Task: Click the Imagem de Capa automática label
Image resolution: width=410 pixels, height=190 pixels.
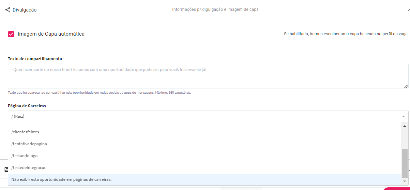Action: pos(51,34)
